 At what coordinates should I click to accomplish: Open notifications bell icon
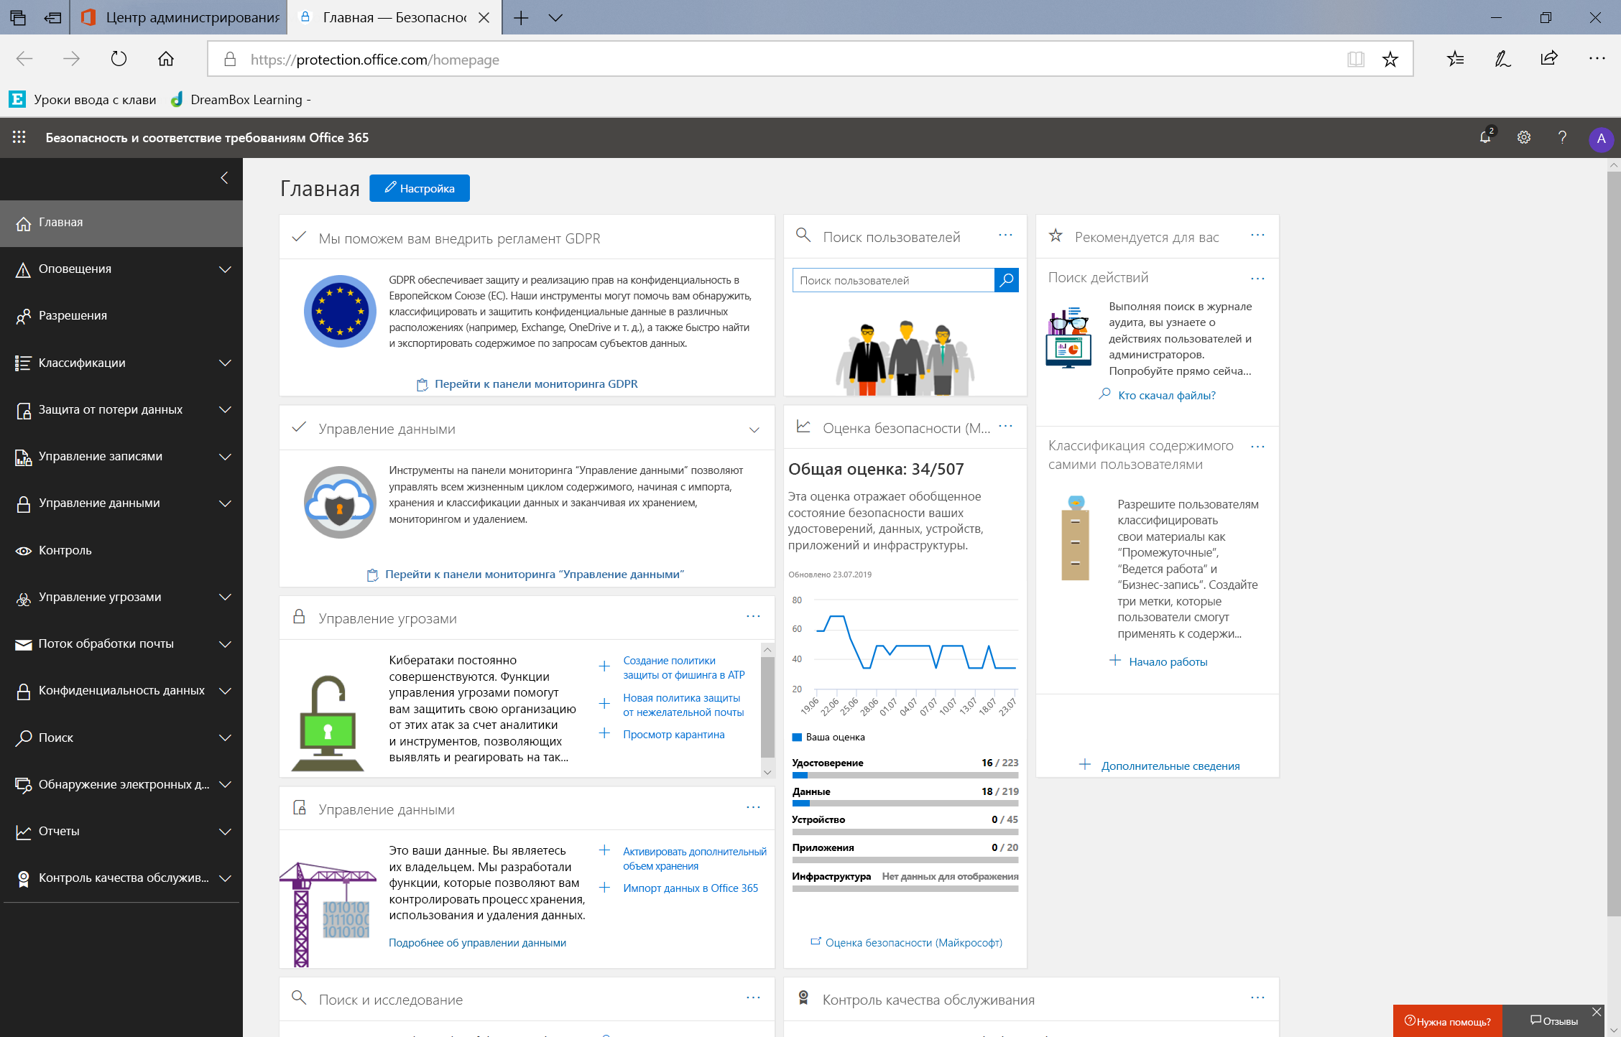point(1485,137)
